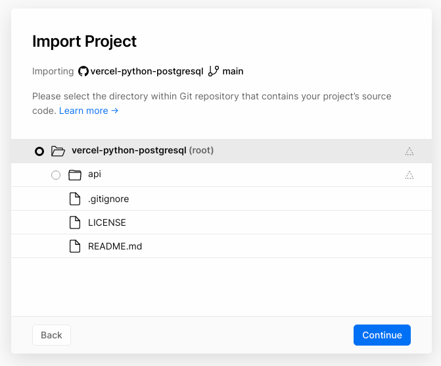Click the README.md file entry
The width and height of the screenshot is (441, 366).
click(115, 246)
